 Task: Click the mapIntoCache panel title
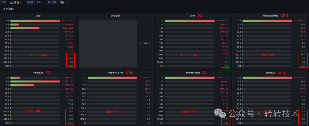point(116,73)
